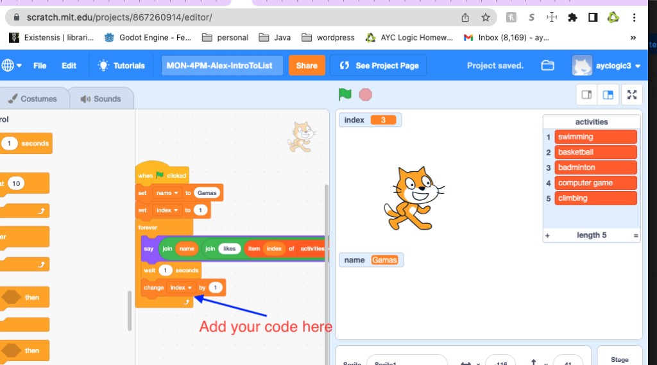
Task: Edit the Gamas value in set name block
Action: point(207,193)
